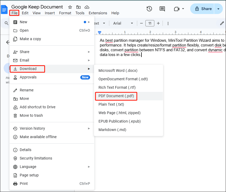Click the font size field showing 11
The height and width of the screenshot is (192, 226).
click(x=150, y=23)
